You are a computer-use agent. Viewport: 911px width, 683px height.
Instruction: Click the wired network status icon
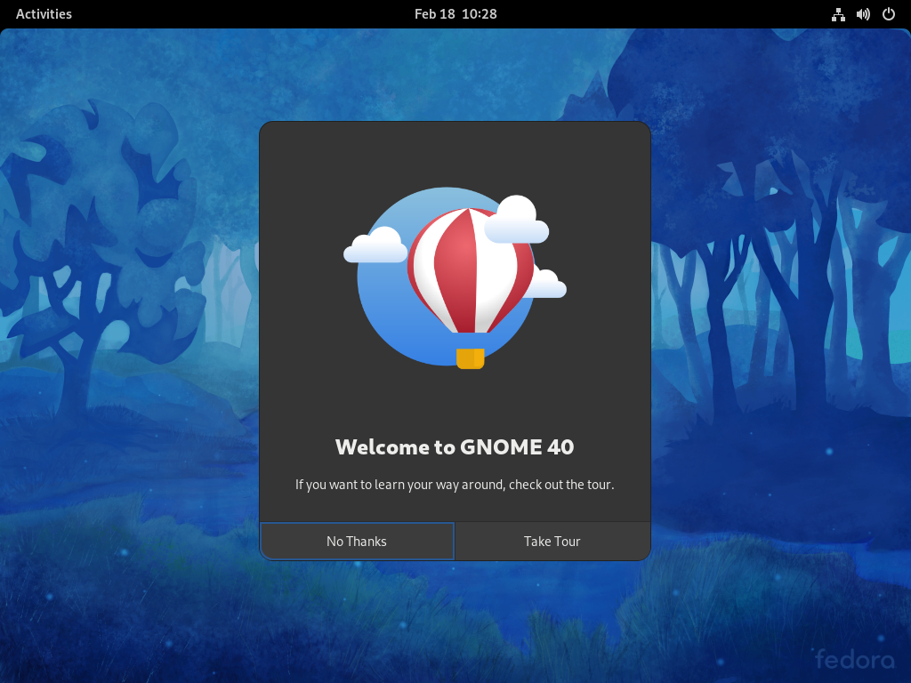coord(838,14)
